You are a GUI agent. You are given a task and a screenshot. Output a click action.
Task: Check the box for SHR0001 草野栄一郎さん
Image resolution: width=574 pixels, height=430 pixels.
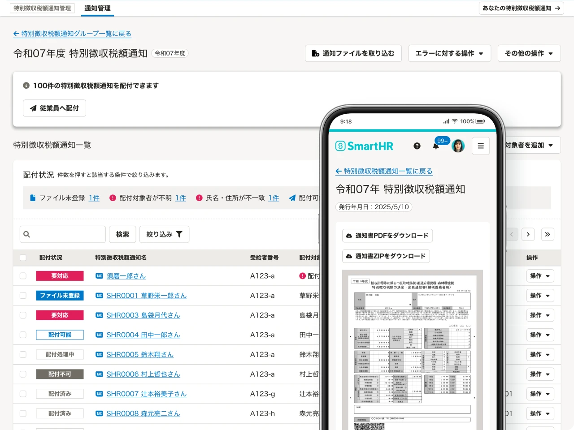point(23,296)
